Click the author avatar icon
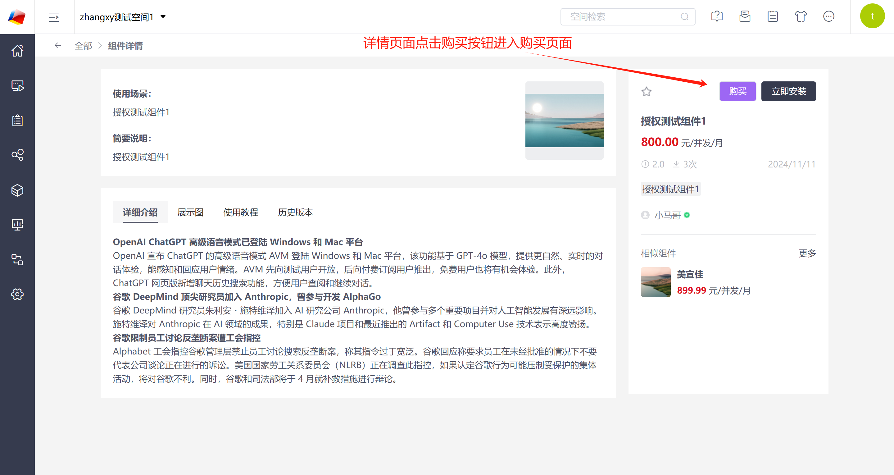Screen dimensions: 894x475 [x=645, y=215]
